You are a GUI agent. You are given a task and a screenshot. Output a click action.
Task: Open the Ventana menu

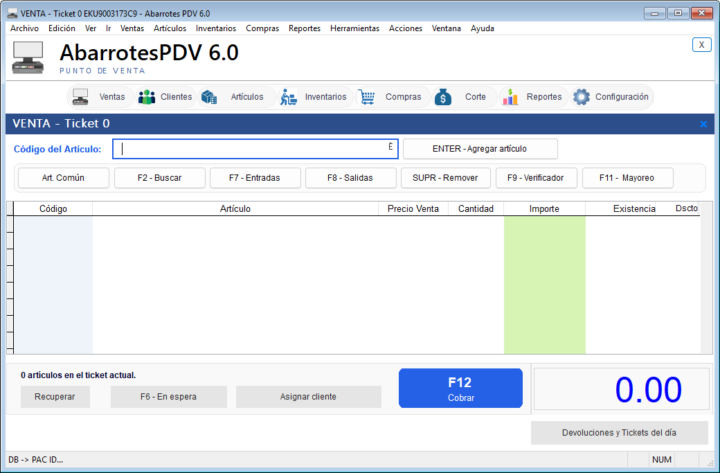[x=446, y=28]
